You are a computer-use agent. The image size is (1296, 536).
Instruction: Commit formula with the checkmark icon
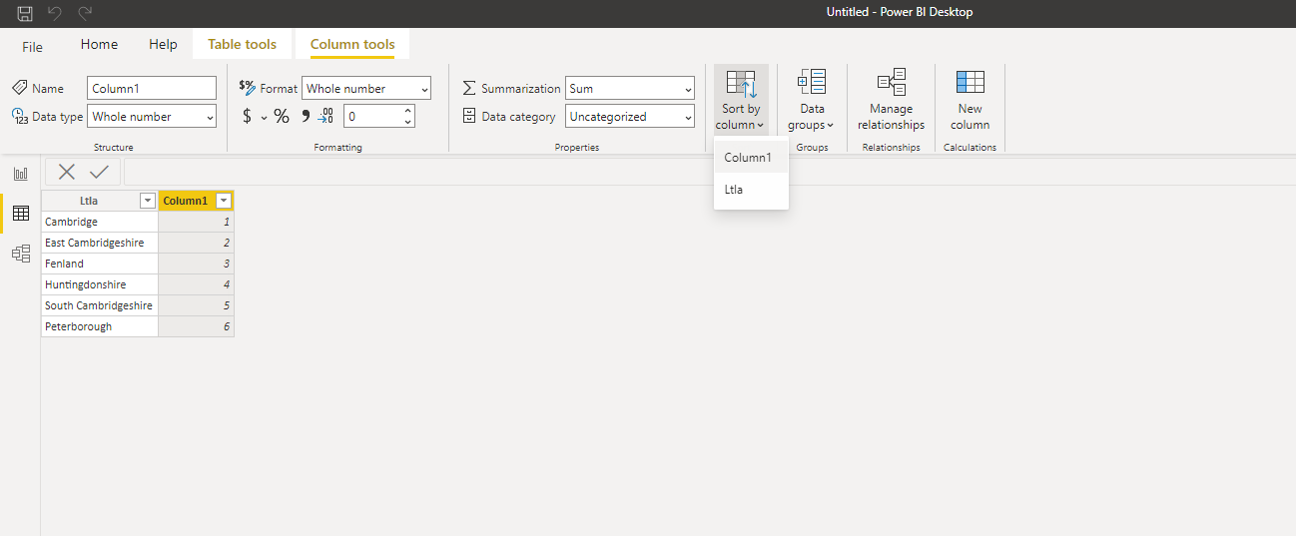click(x=99, y=172)
